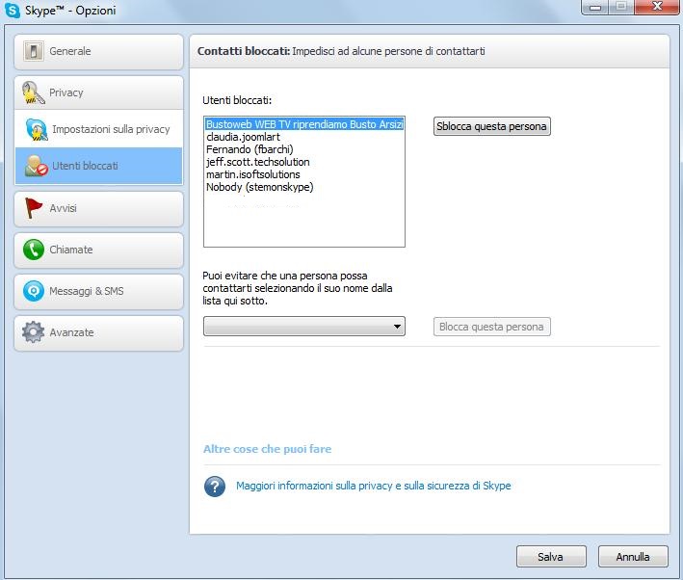
Task: Click the Skype logo in title bar
Action: click(x=13, y=10)
